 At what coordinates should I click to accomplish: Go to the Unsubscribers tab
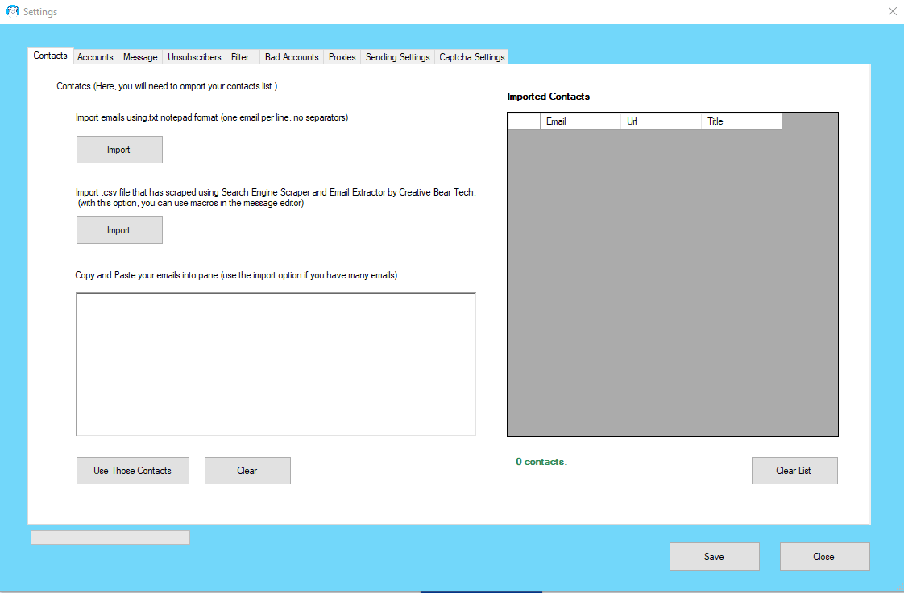(x=194, y=57)
